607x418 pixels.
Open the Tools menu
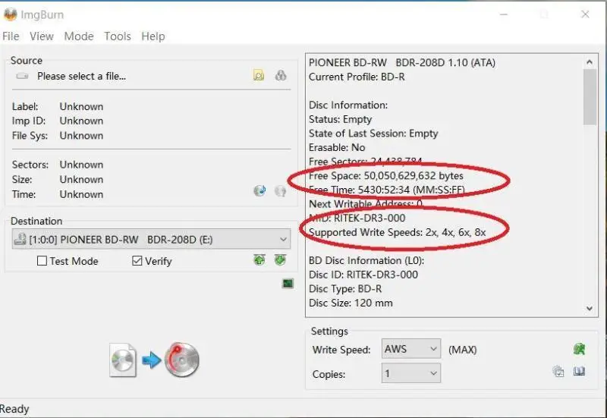118,36
